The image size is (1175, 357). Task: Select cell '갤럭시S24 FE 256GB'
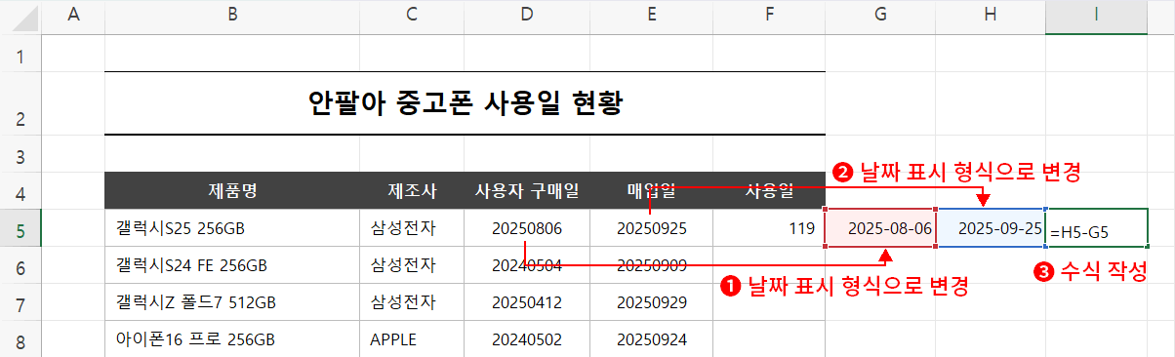pyautogui.click(x=231, y=264)
